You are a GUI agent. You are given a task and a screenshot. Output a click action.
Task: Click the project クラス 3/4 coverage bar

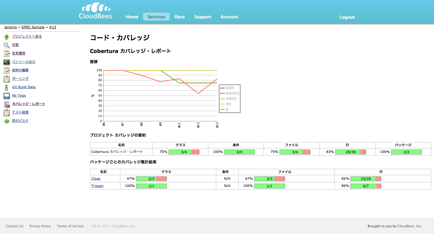[184, 152]
